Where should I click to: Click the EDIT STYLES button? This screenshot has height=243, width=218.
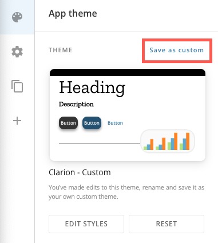86,224
